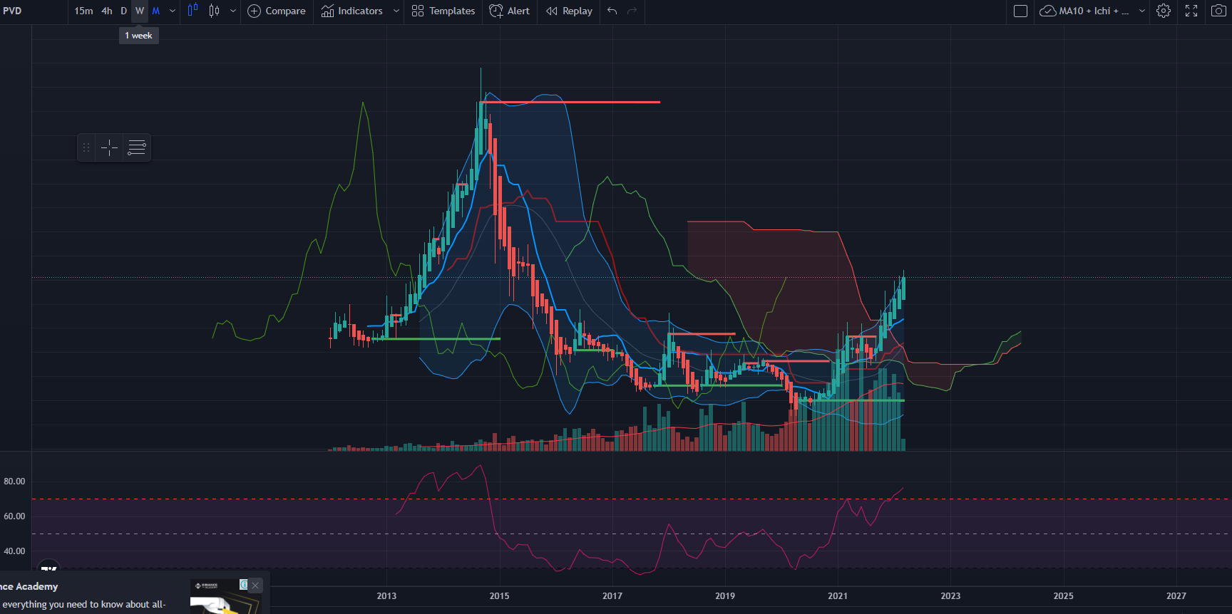The height and width of the screenshot is (614, 1232).
Task: Expand the chart style dropdown arrow
Action: tap(233, 11)
